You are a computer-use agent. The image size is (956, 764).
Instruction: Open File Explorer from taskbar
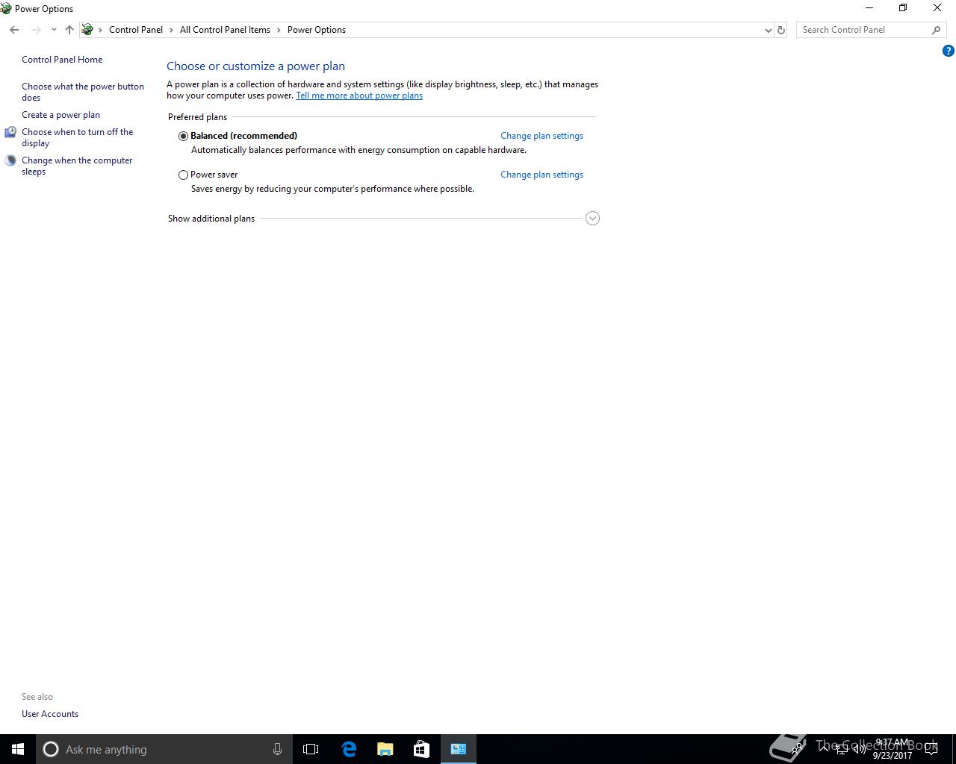point(385,749)
